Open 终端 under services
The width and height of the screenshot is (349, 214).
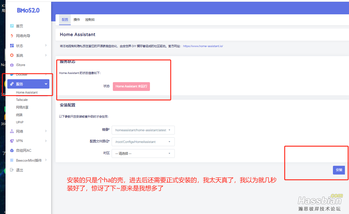click(x=19, y=115)
